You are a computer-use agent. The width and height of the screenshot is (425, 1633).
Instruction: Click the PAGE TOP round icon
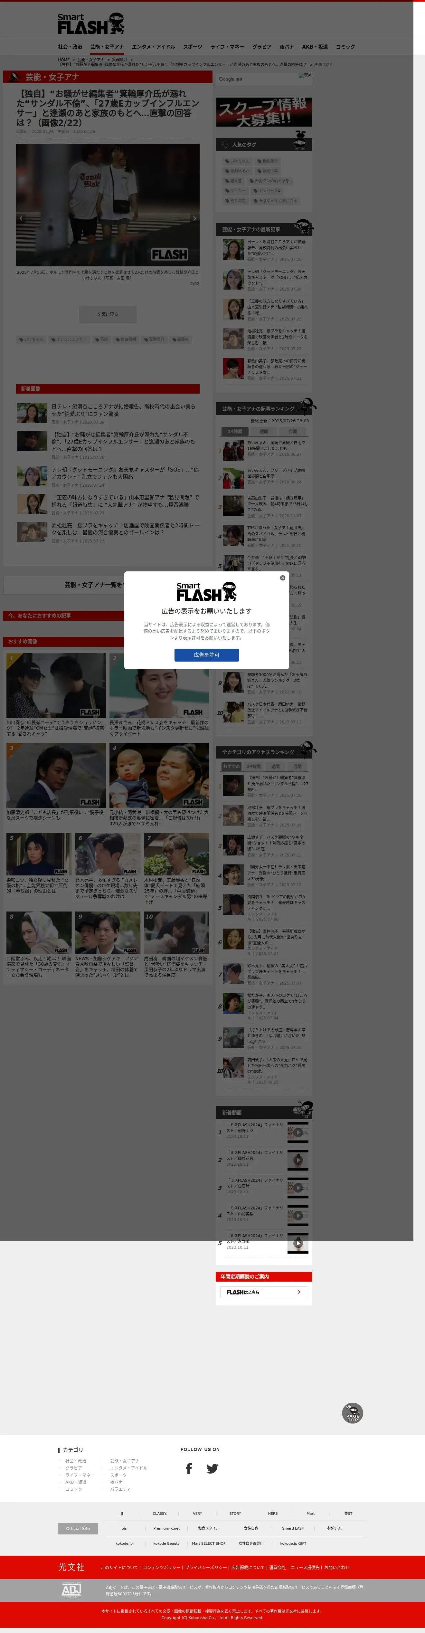pos(352,1413)
